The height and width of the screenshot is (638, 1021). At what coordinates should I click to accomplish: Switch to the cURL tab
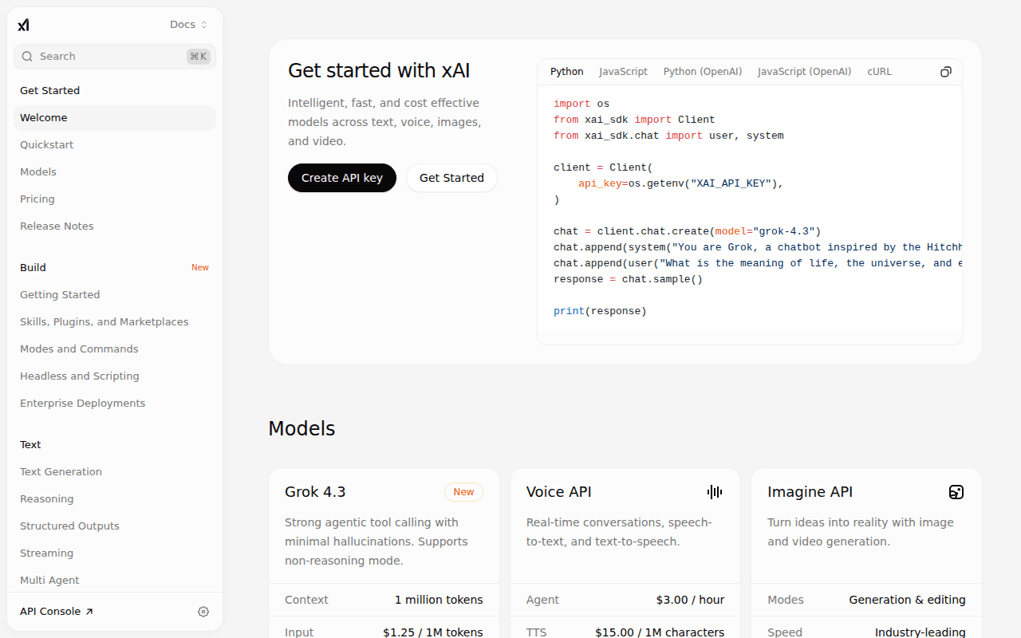click(880, 72)
